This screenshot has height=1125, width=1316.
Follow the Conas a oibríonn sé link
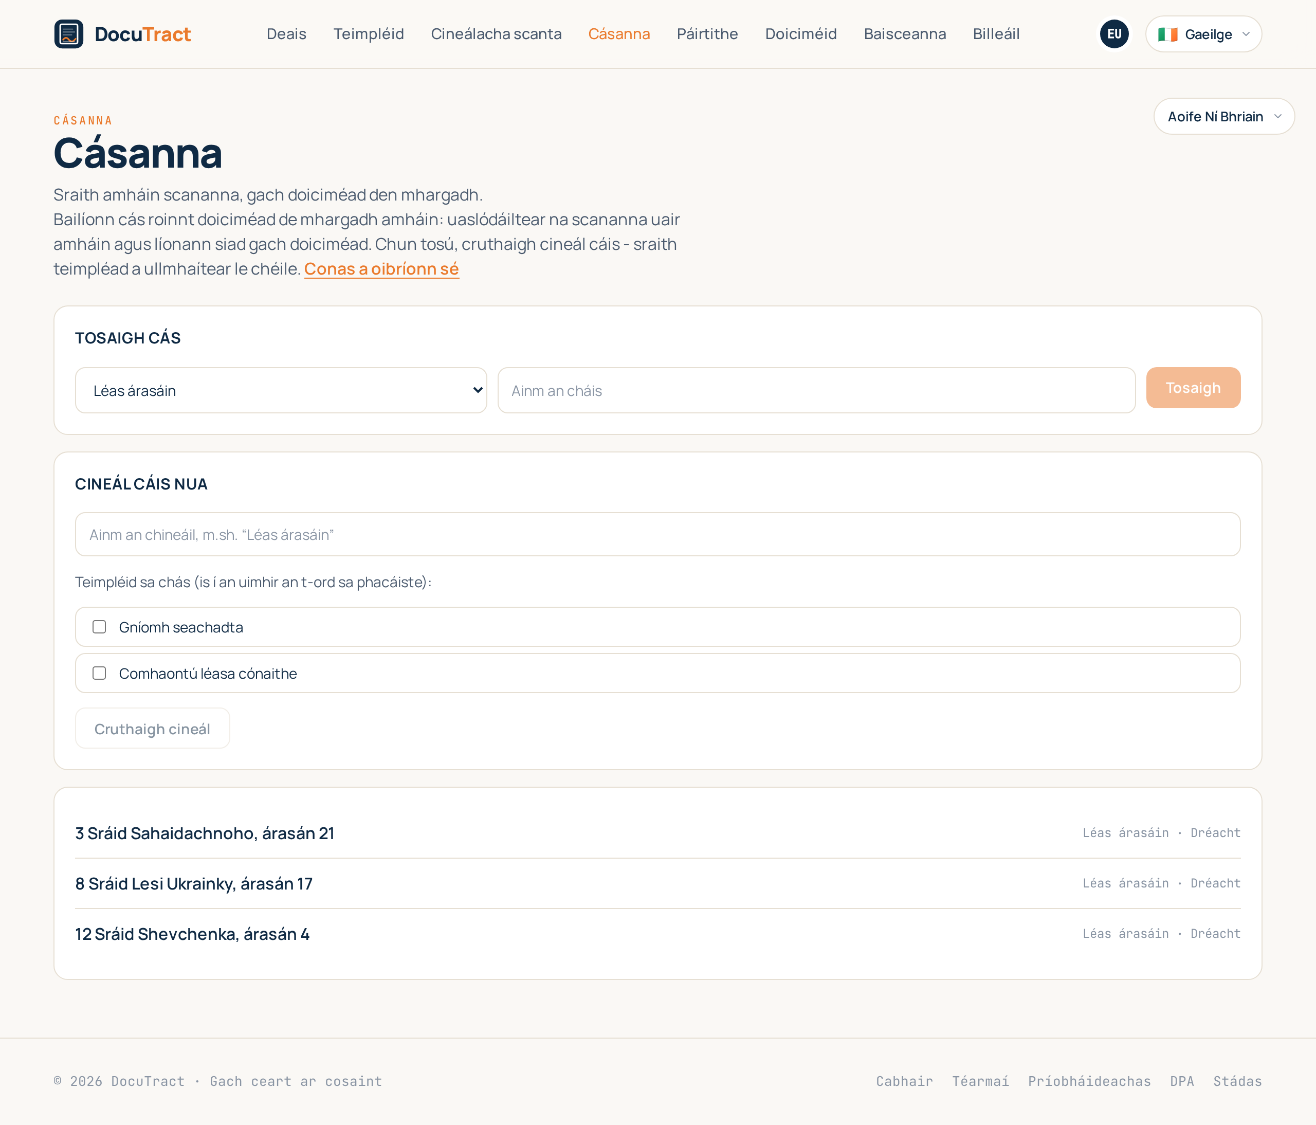coord(381,269)
